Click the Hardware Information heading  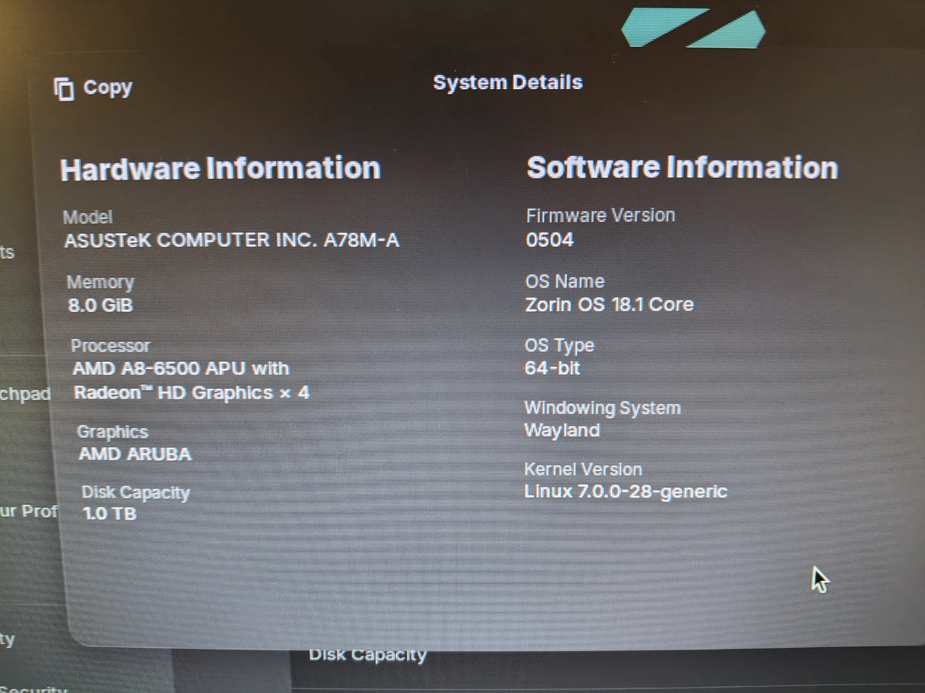[220, 169]
